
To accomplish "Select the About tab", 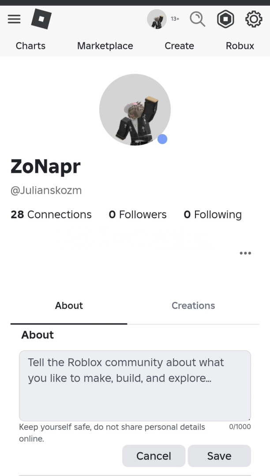I will point(69,306).
